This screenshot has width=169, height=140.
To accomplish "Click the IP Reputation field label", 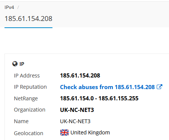I will pos(30,87).
